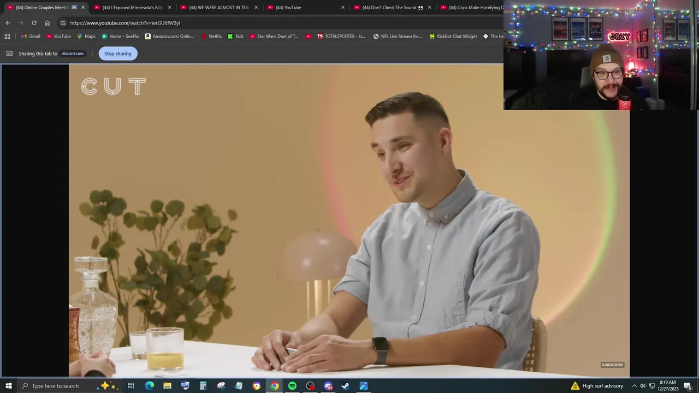This screenshot has height=393, width=699.
Task: Open the Calculator taskbar app
Action: (x=203, y=386)
